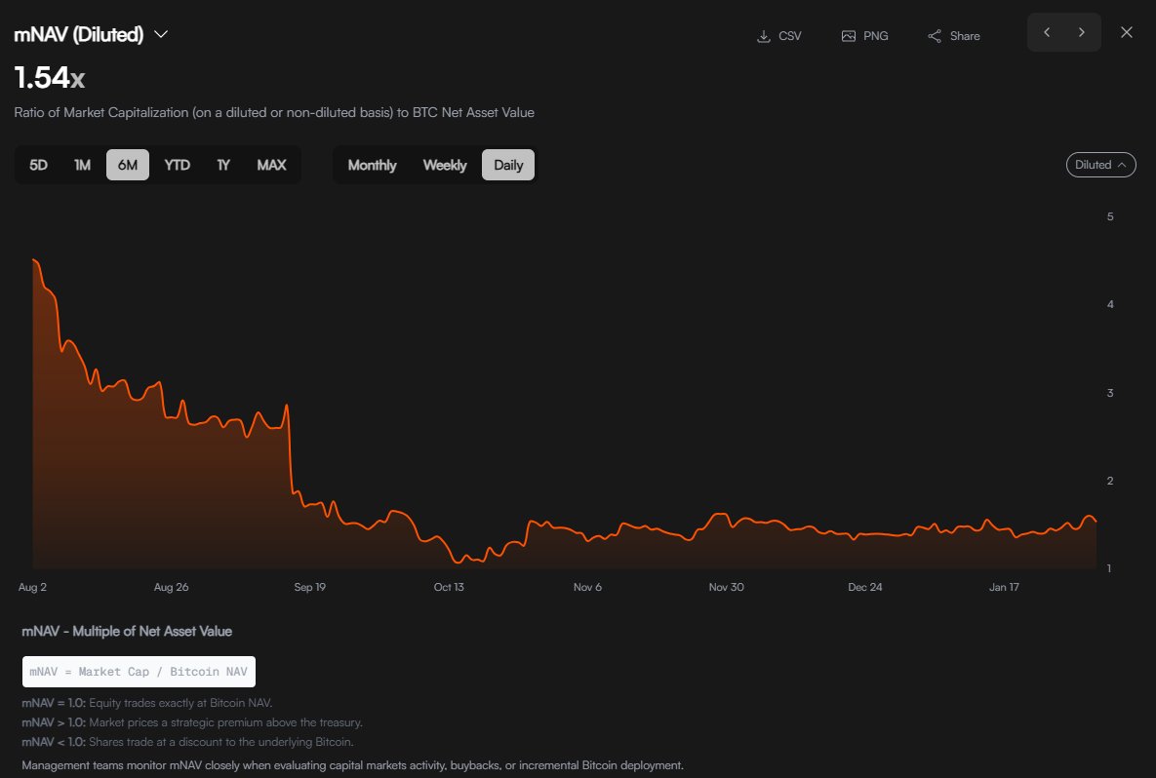Switch to MAX time range
Image resolution: width=1156 pixels, height=778 pixels.
[x=271, y=165]
